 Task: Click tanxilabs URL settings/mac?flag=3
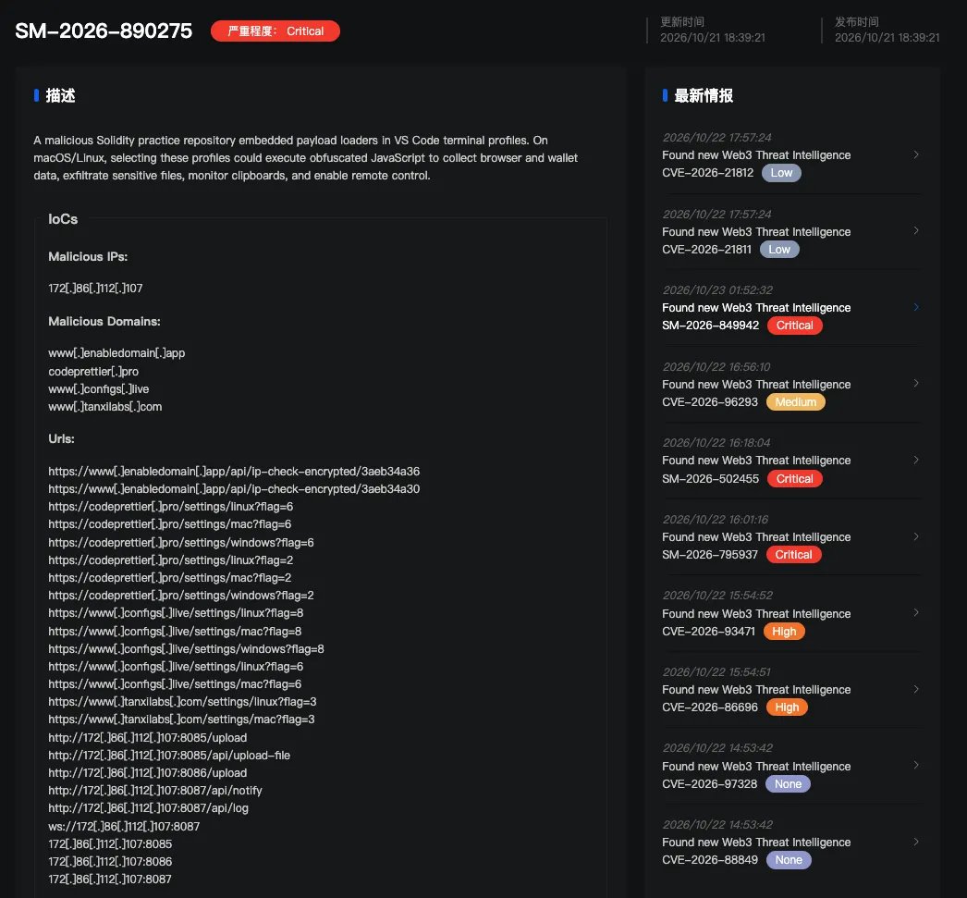pyautogui.click(x=181, y=720)
